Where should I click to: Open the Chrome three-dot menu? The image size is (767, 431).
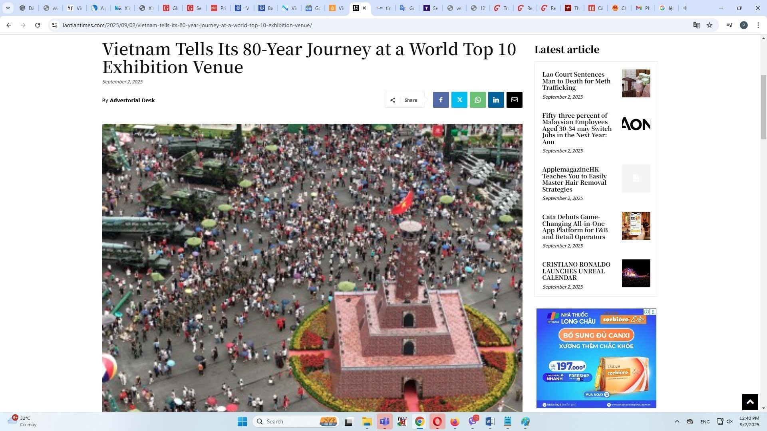(x=758, y=25)
